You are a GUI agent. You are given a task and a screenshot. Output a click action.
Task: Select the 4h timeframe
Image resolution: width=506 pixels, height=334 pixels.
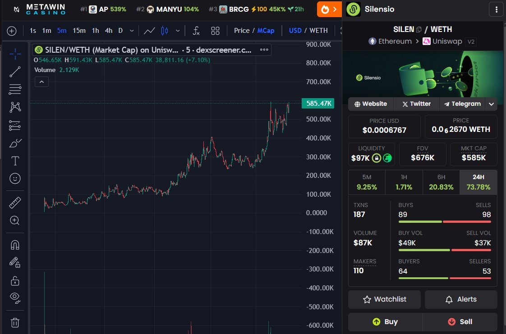pyautogui.click(x=109, y=31)
